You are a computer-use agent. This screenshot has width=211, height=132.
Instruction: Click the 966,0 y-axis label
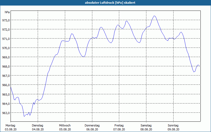6,85
